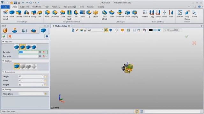Screen dimensions: 204x114
Task: Select the Block shape tool
Action: click(x=12, y=14)
